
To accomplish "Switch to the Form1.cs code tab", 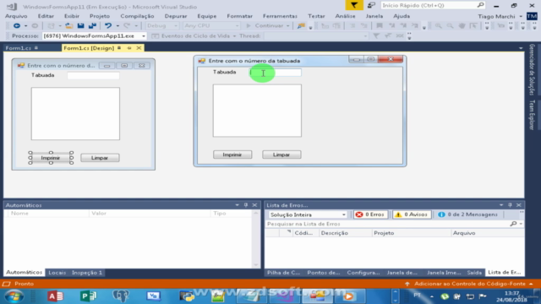I will click(19, 48).
